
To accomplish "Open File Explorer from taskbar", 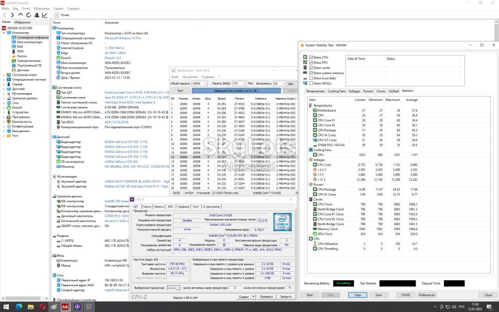I will coord(31,307).
